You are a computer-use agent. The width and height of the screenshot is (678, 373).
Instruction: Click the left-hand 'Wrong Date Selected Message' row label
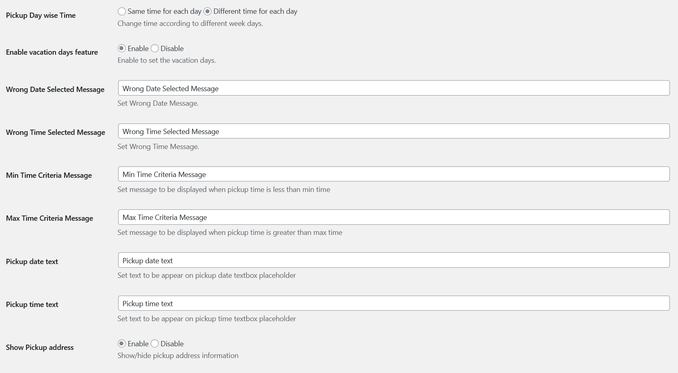point(55,90)
